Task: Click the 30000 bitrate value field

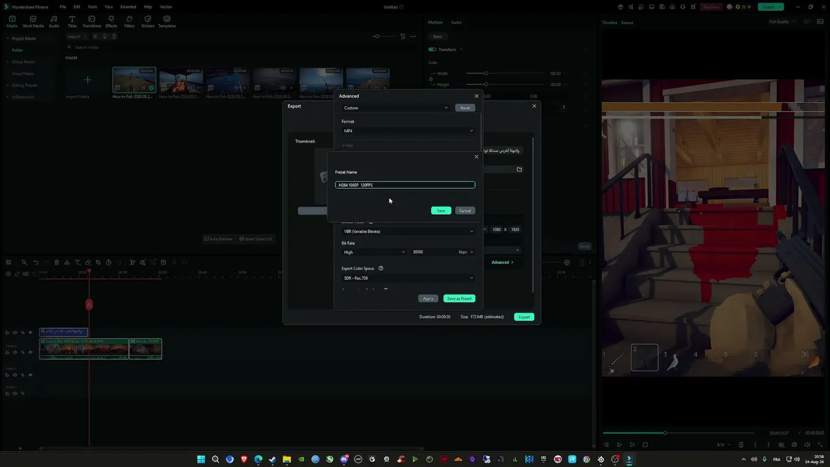Action: 432,252
